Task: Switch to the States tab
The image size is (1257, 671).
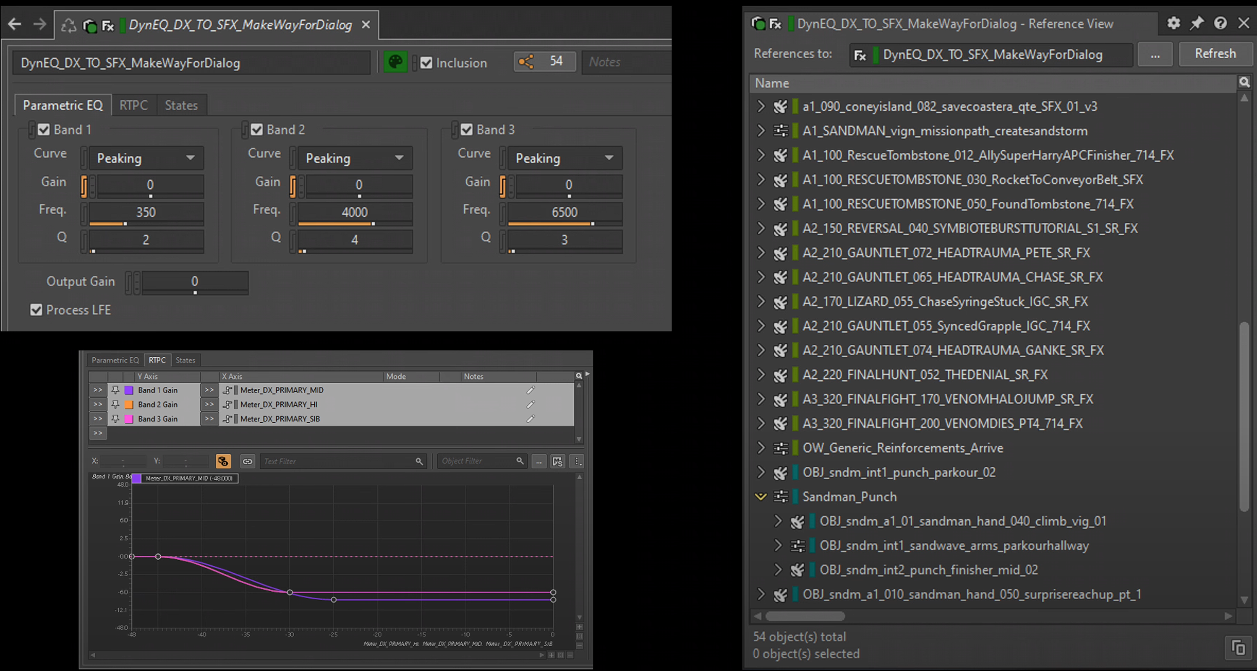Action: 181,105
